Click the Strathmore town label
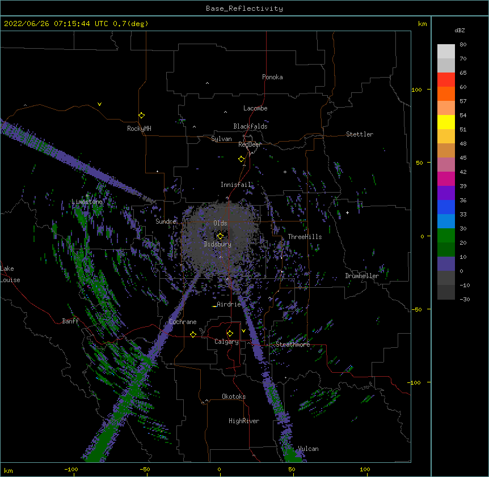The width and height of the screenshot is (489, 477). (x=293, y=344)
